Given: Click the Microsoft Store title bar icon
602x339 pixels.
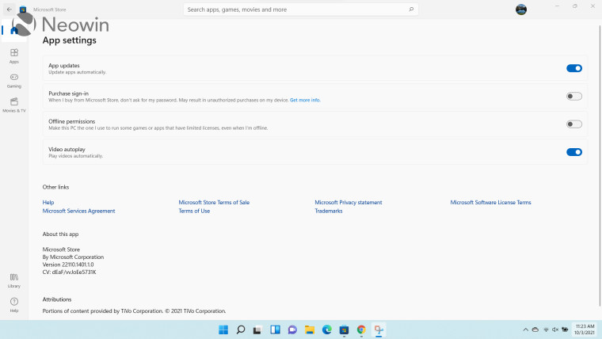Looking at the screenshot, I should click(x=23, y=10).
